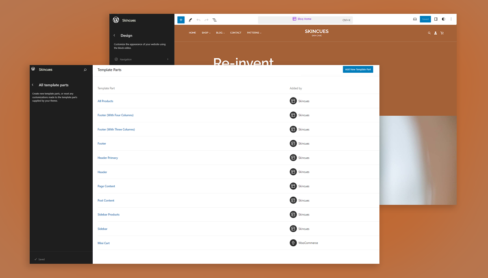Open the block inserter with the plus icon
Viewport: 488px width, 278px height.
(181, 19)
